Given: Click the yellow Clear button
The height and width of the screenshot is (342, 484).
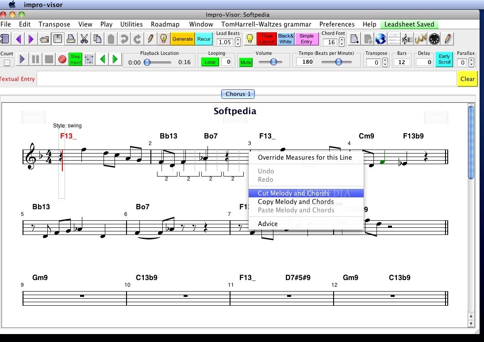Looking at the screenshot, I should coord(467,79).
